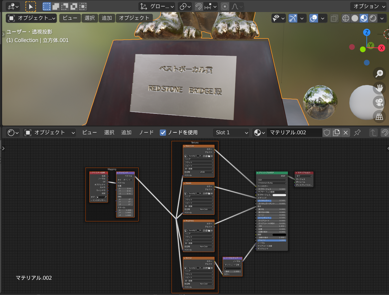Image resolution: width=389 pixels, height=295 pixels.
Task: Select the tweak cursor tool in the header
Action: [x=31, y=6]
